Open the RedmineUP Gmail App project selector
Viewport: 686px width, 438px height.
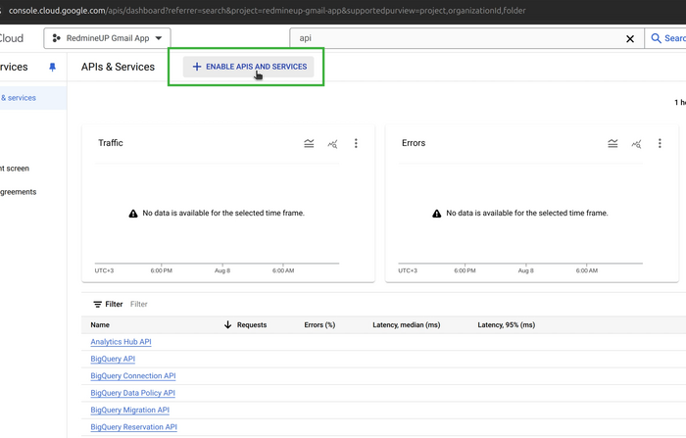coord(107,39)
